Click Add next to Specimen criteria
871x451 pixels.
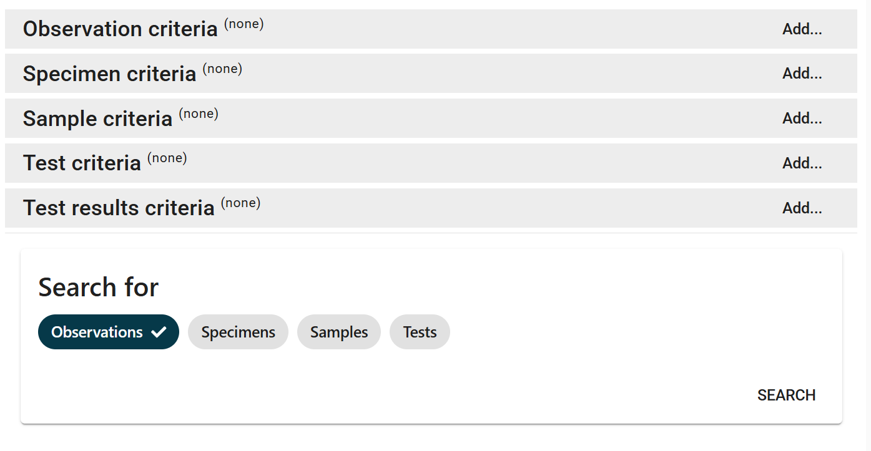click(802, 73)
